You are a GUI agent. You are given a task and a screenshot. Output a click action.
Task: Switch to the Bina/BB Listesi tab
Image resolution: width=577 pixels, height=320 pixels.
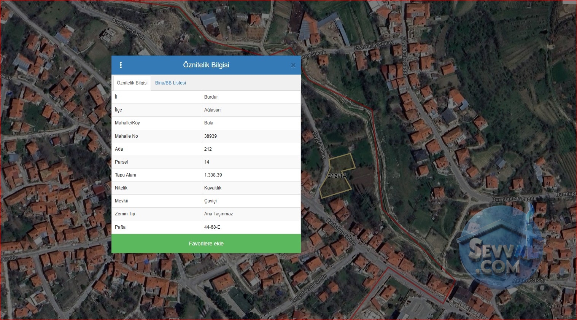(x=170, y=83)
